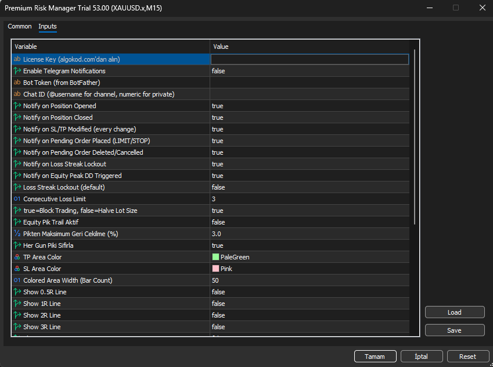Click the Notify on SL/TP Modified icon
Viewport: 493px width, 367px height.
[x=17, y=129]
